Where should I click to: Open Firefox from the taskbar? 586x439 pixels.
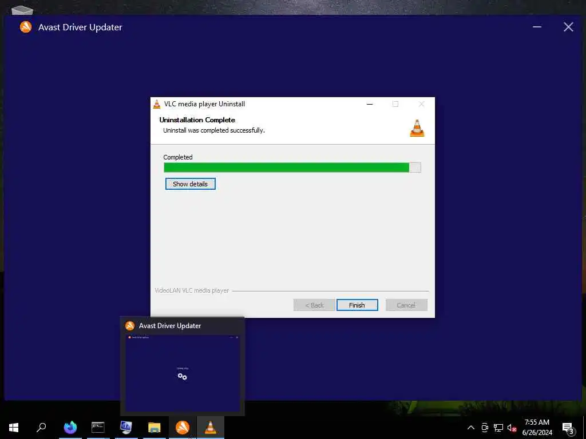[x=70, y=428]
